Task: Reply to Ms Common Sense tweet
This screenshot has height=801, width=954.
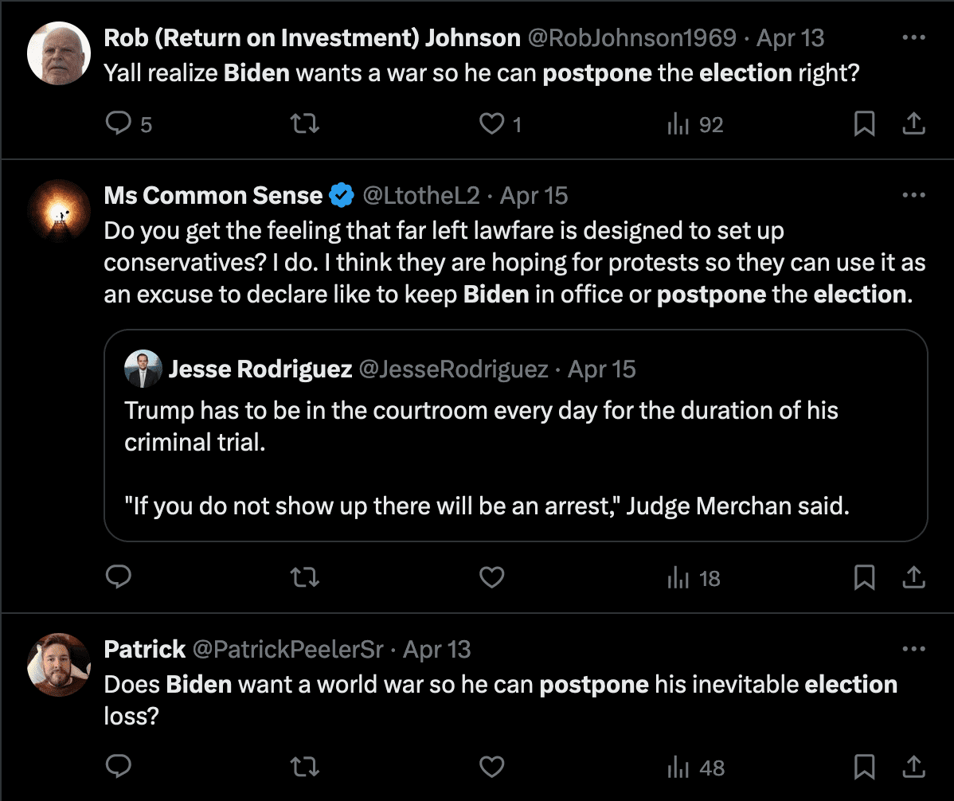Action: tap(119, 577)
